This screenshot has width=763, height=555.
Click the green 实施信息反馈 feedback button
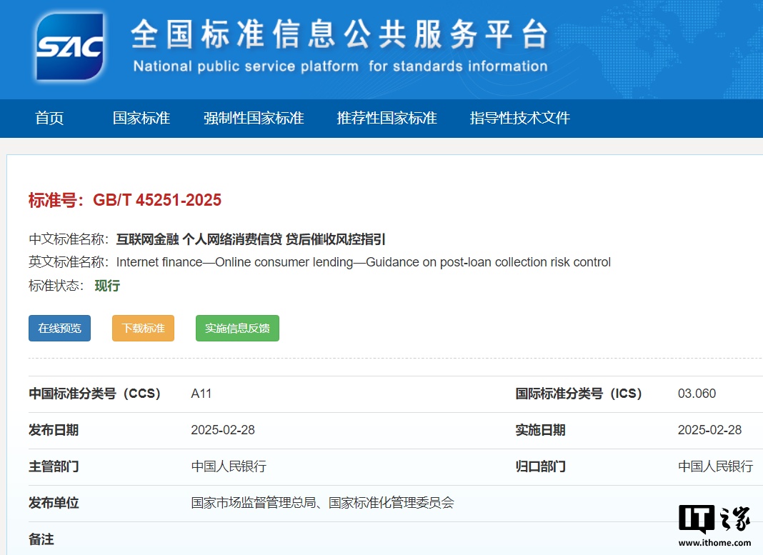[237, 328]
